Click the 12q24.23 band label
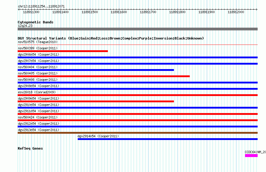Screen dimensions: 266x172 tap(25, 26)
